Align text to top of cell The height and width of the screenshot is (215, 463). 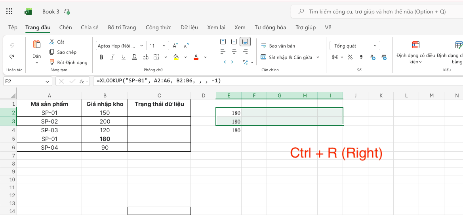(x=223, y=41)
